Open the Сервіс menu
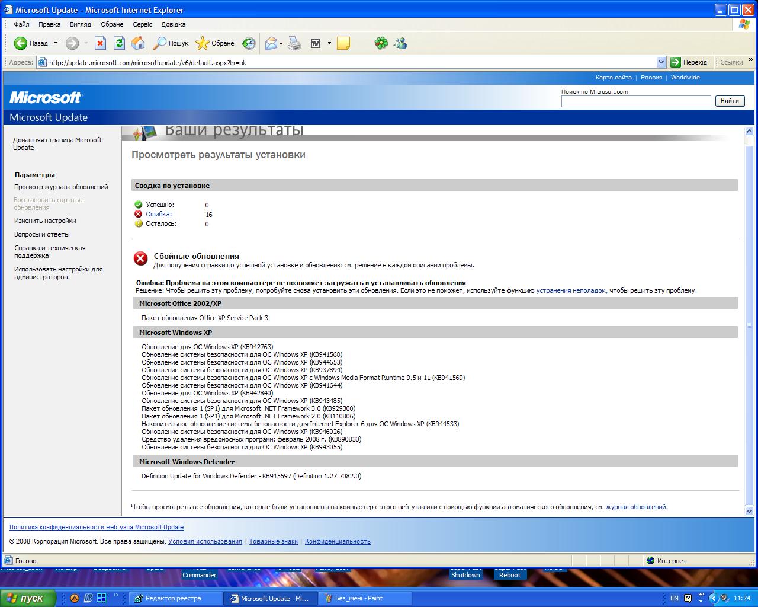 [x=142, y=24]
